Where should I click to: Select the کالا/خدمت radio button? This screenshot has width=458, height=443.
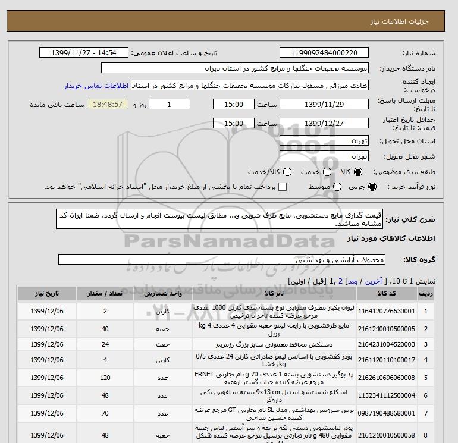pos(287,172)
